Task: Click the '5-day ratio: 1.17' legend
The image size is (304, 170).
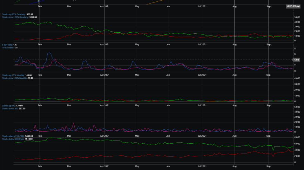Action: point(10,45)
